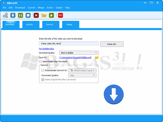Click the paste URL chain-link toolbar icon

coord(5,15)
